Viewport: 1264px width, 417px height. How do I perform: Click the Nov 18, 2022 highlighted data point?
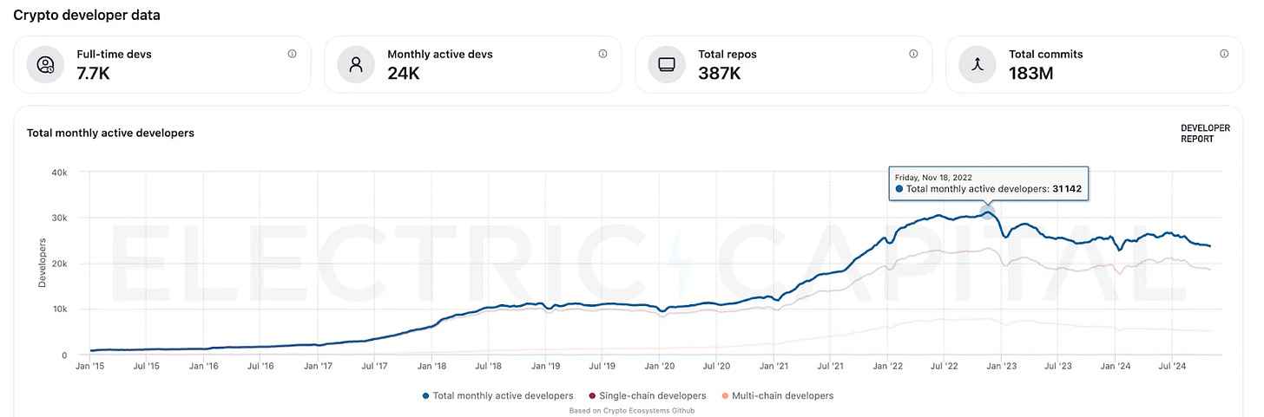(986, 211)
